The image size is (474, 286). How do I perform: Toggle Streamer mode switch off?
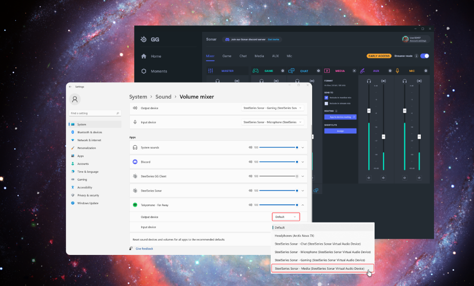tap(424, 56)
